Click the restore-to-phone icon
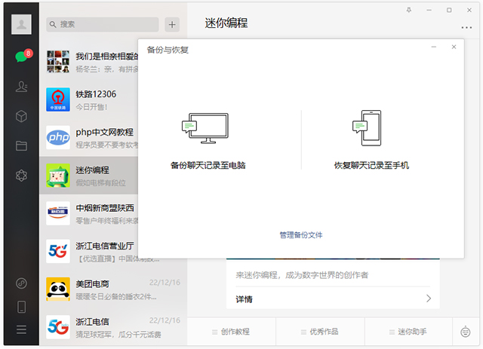Image resolution: width=483 pixels, height=349 pixels. pos(371,129)
